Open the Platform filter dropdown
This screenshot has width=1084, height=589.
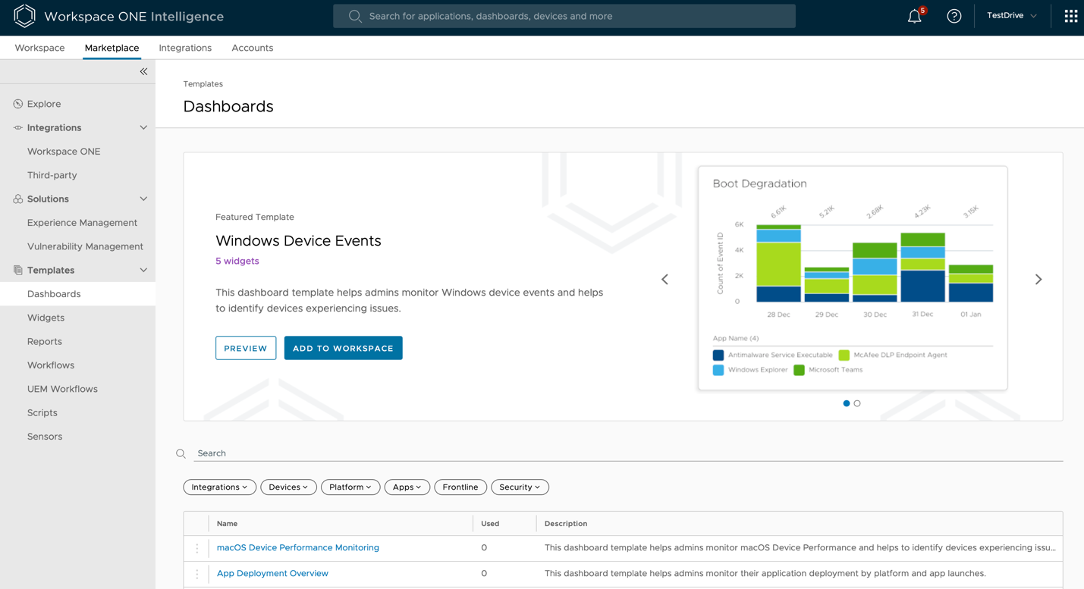coord(350,487)
